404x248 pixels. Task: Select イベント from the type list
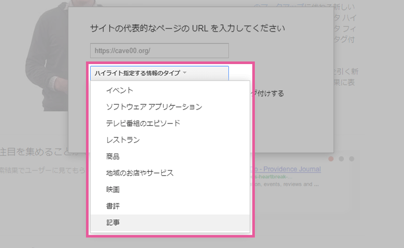tap(170, 90)
